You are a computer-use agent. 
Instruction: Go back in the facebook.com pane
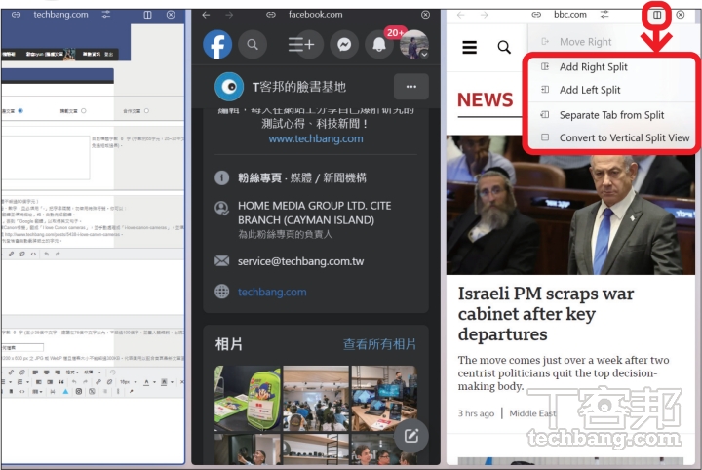[206, 15]
